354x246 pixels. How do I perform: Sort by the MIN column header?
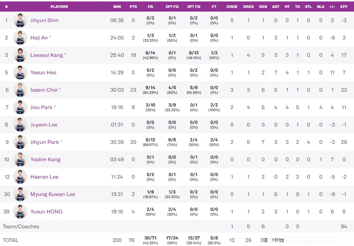(x=117, y=7)
